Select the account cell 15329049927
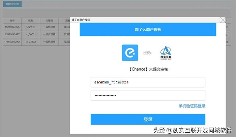Screen dimensions: 236x137 tap(12, 34)
